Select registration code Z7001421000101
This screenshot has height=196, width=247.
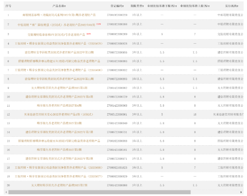[x=117, y=150]
